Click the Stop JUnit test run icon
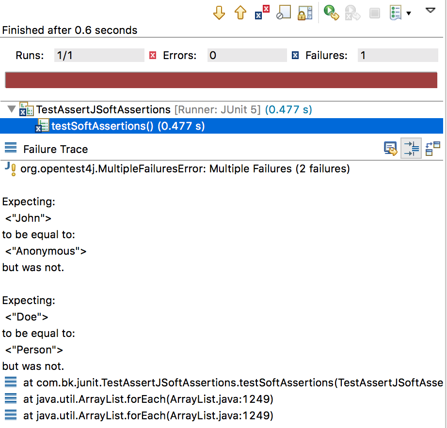 point(374,13)
